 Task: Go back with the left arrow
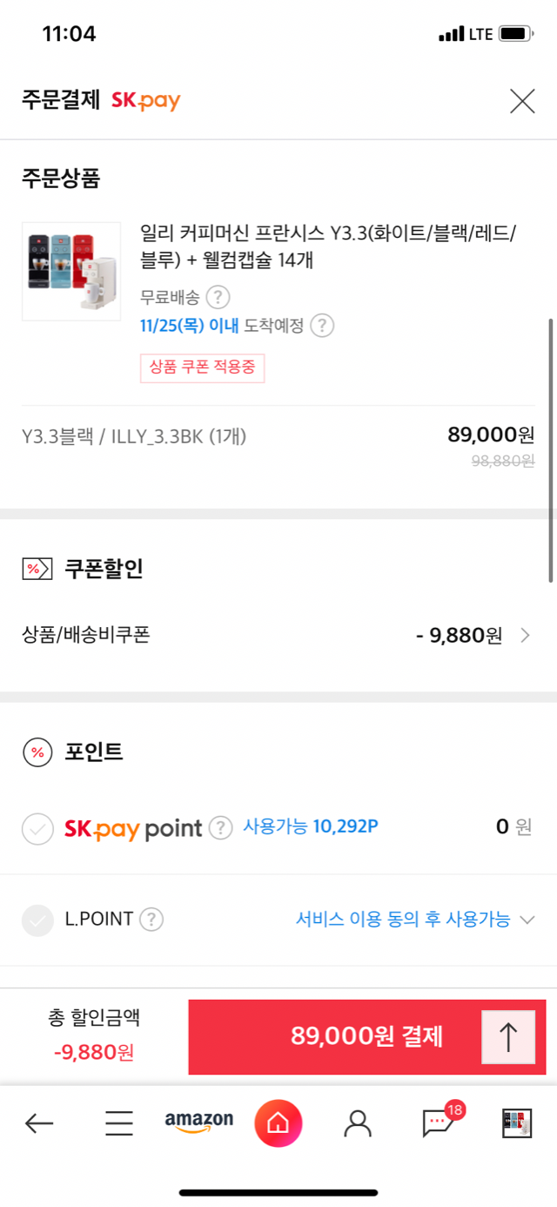click(39, 1123)
